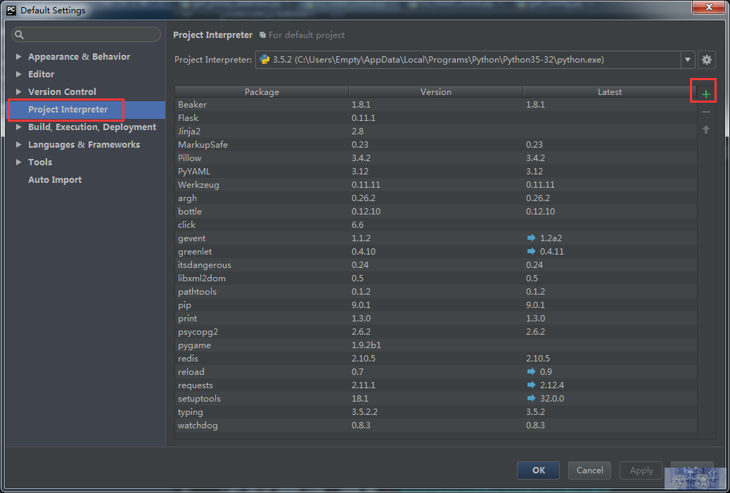The image size is (730, 493).
Task: Click the minus uninstall package icon
Action: [x=706, y=112]
